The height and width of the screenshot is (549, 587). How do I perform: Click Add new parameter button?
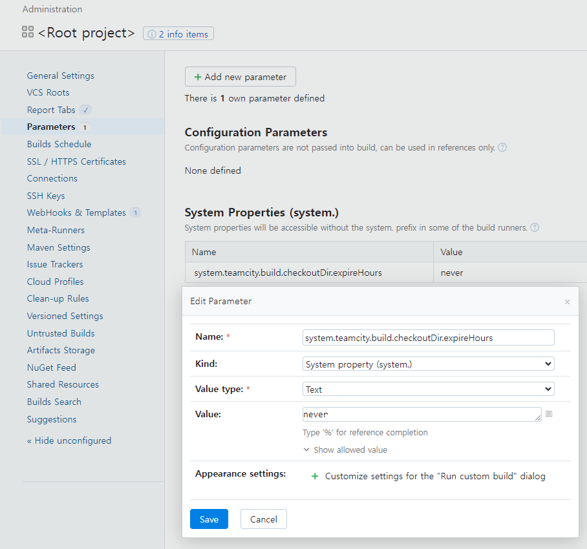tap(240, 77)
